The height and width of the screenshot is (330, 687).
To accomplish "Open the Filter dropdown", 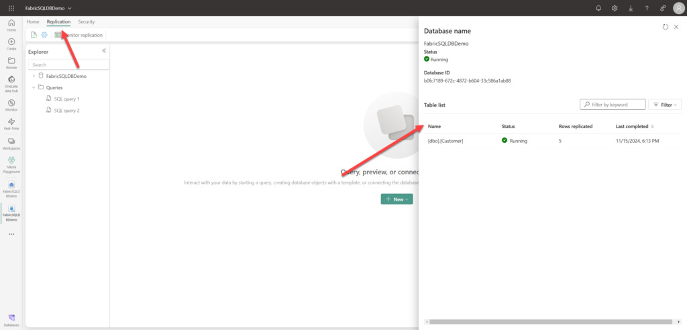I will point(665,105).
